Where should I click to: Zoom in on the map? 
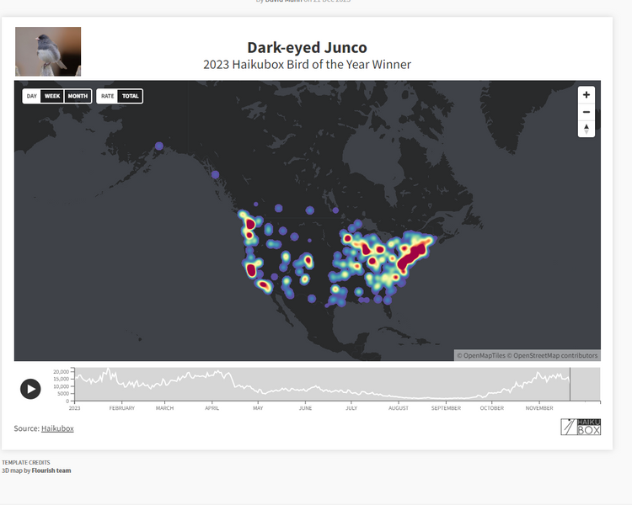click(586, 95)
